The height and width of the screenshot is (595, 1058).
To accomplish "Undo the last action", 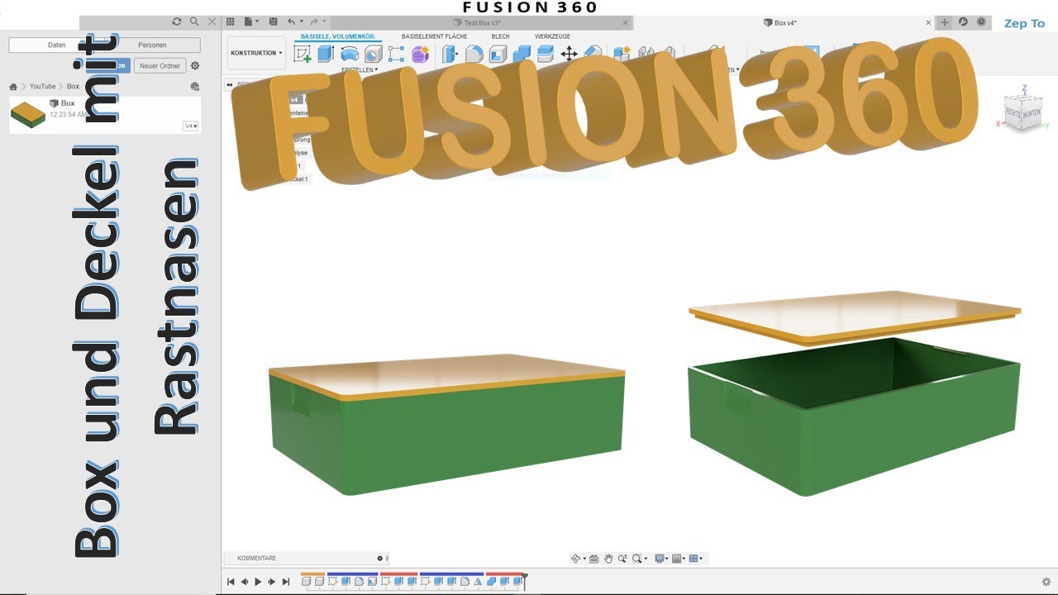I will pyautogui.click(x=292, y=21).
